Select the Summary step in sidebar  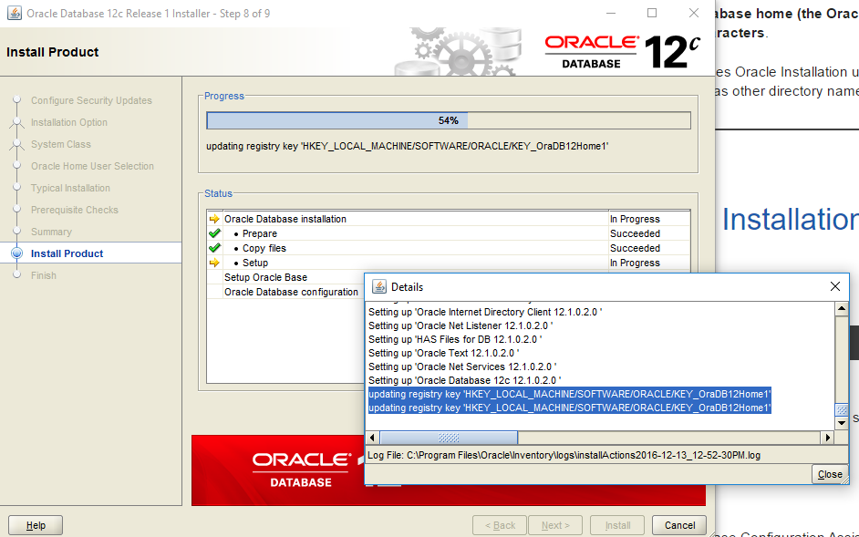pyautogui.click(x=51, y=232)
